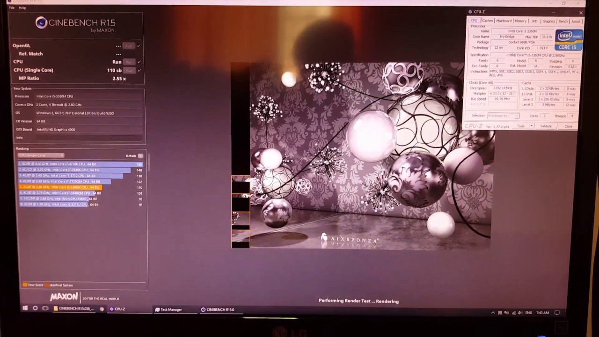
Task: Click the Info field under Your System
Action: (x=89, y=138)
